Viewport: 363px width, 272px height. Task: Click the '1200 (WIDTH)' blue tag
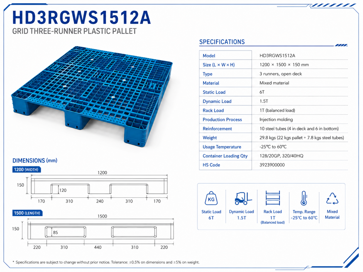click(26, 170)
